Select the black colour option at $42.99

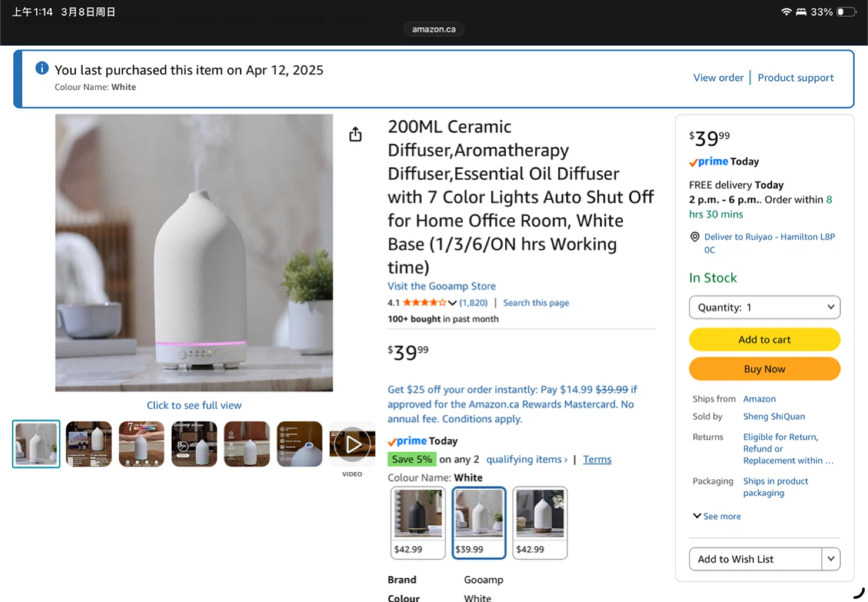tap(418, 523)
